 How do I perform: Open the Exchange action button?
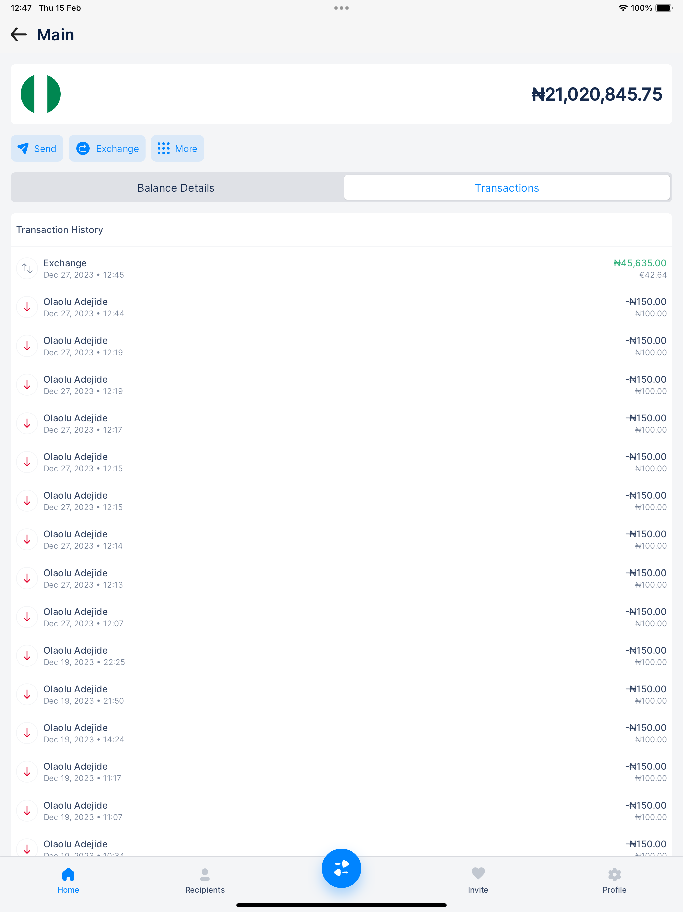(x=107, y=149)
